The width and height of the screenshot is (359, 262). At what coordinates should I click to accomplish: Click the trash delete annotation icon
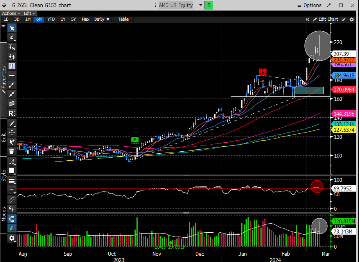[12, 151]
